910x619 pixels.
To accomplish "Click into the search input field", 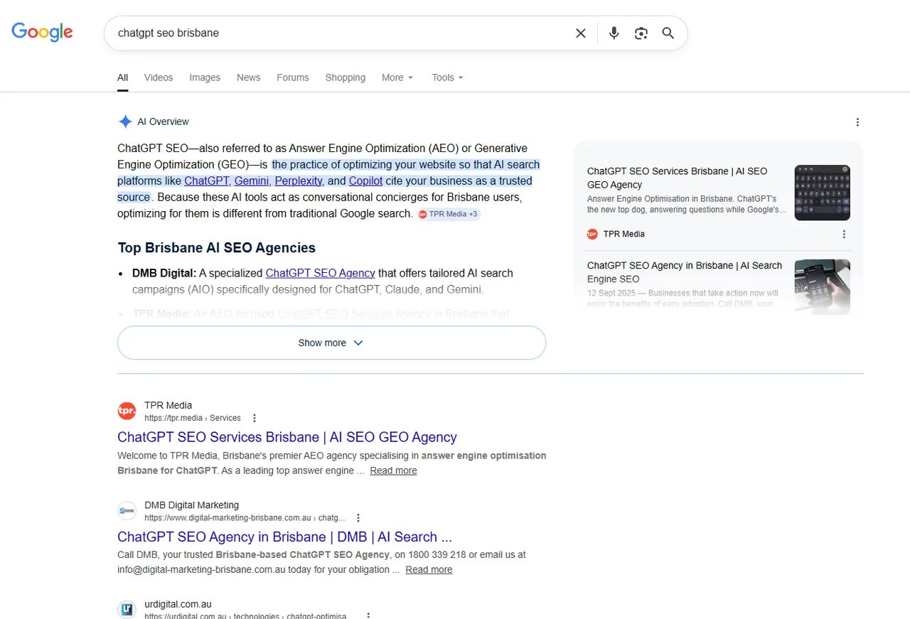I will pos(341,33).
